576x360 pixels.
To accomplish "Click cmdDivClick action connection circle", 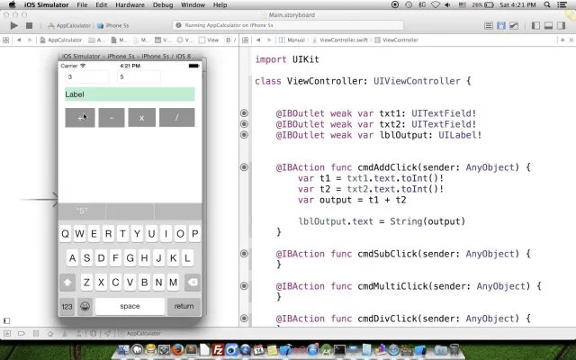I will point(244,318).
